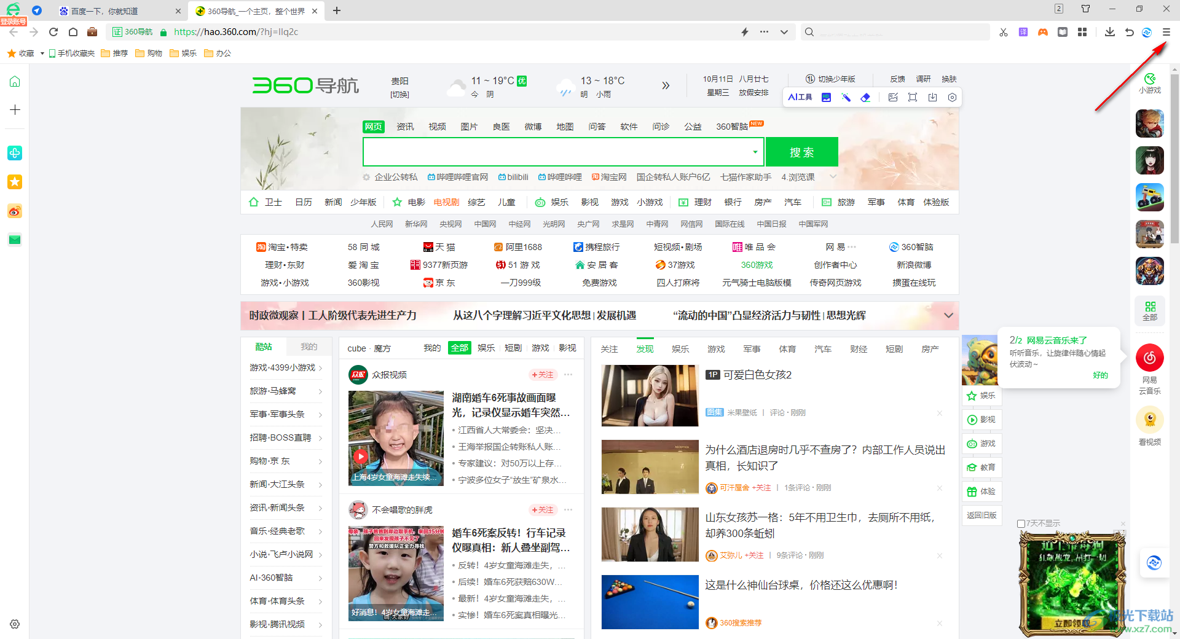
Task: Open address bar more options (three dots)
Action: pos(764,32)
